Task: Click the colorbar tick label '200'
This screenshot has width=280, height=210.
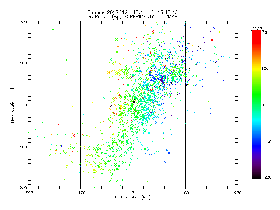Action: (265, 33)
